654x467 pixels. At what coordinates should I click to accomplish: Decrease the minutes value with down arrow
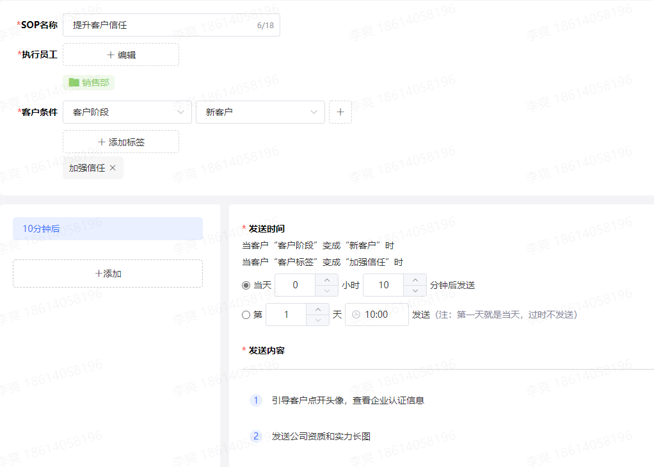tap(415, 291)
